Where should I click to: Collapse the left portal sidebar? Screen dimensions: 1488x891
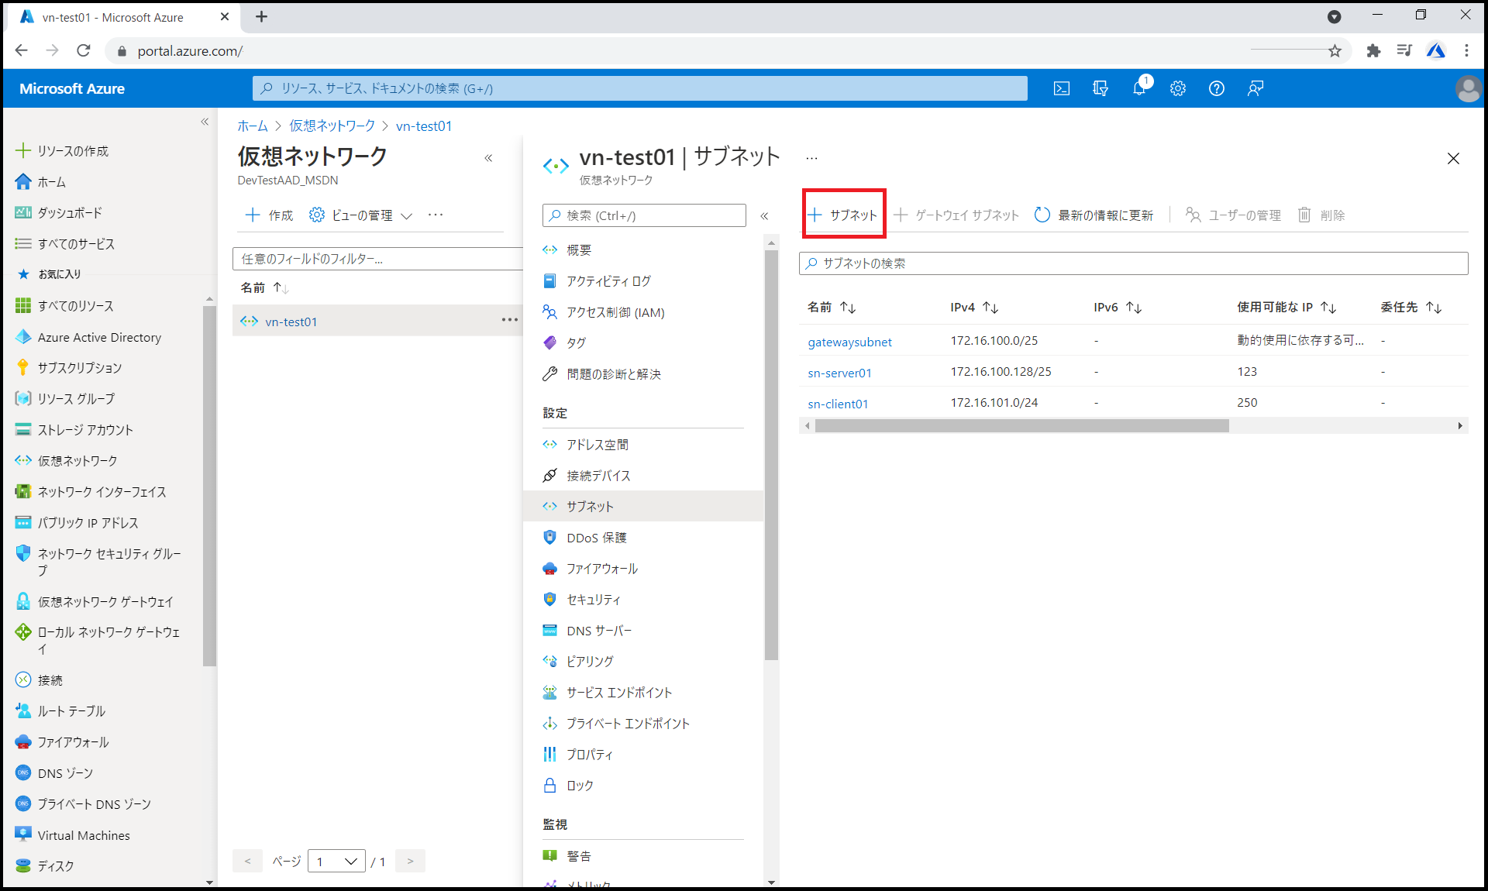click(205, 122)
